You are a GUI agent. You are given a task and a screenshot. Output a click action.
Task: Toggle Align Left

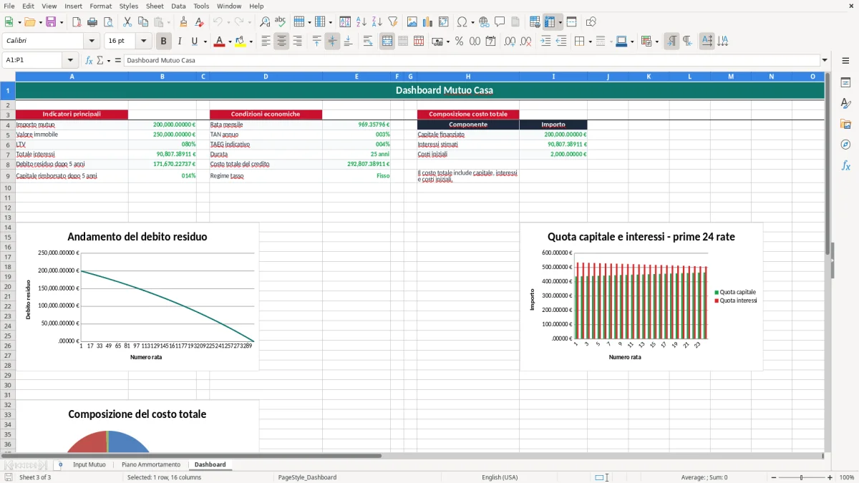coord(266,42)
